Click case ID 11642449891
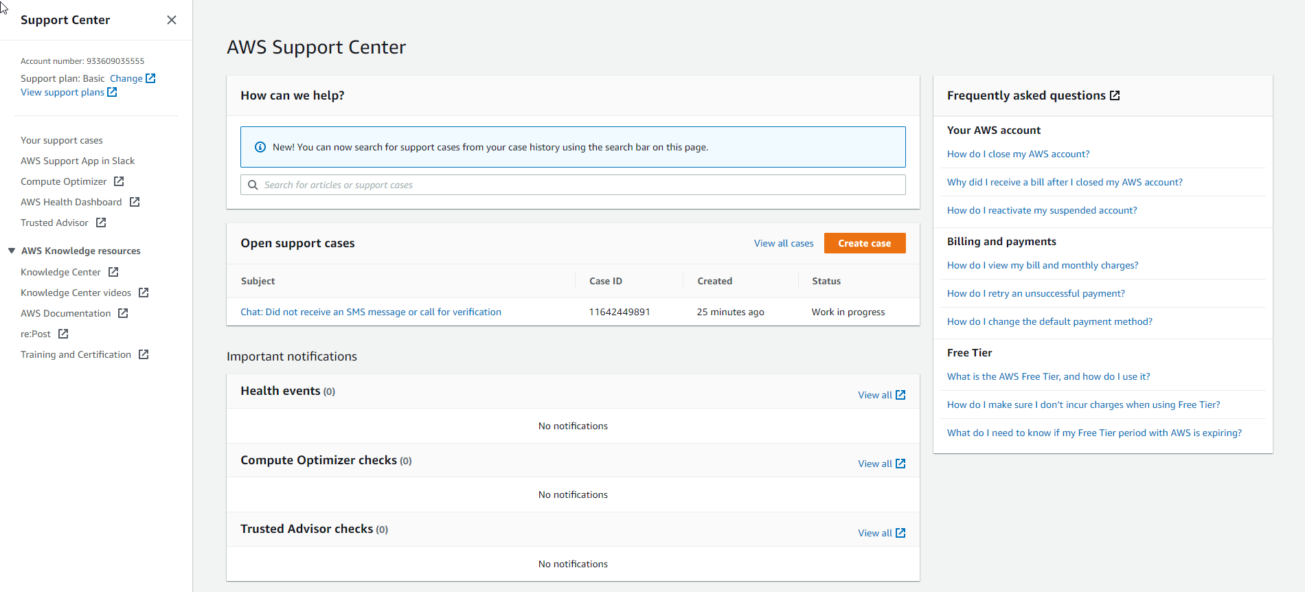Viewport: 1305px width, 592px height. pos(620,312)
